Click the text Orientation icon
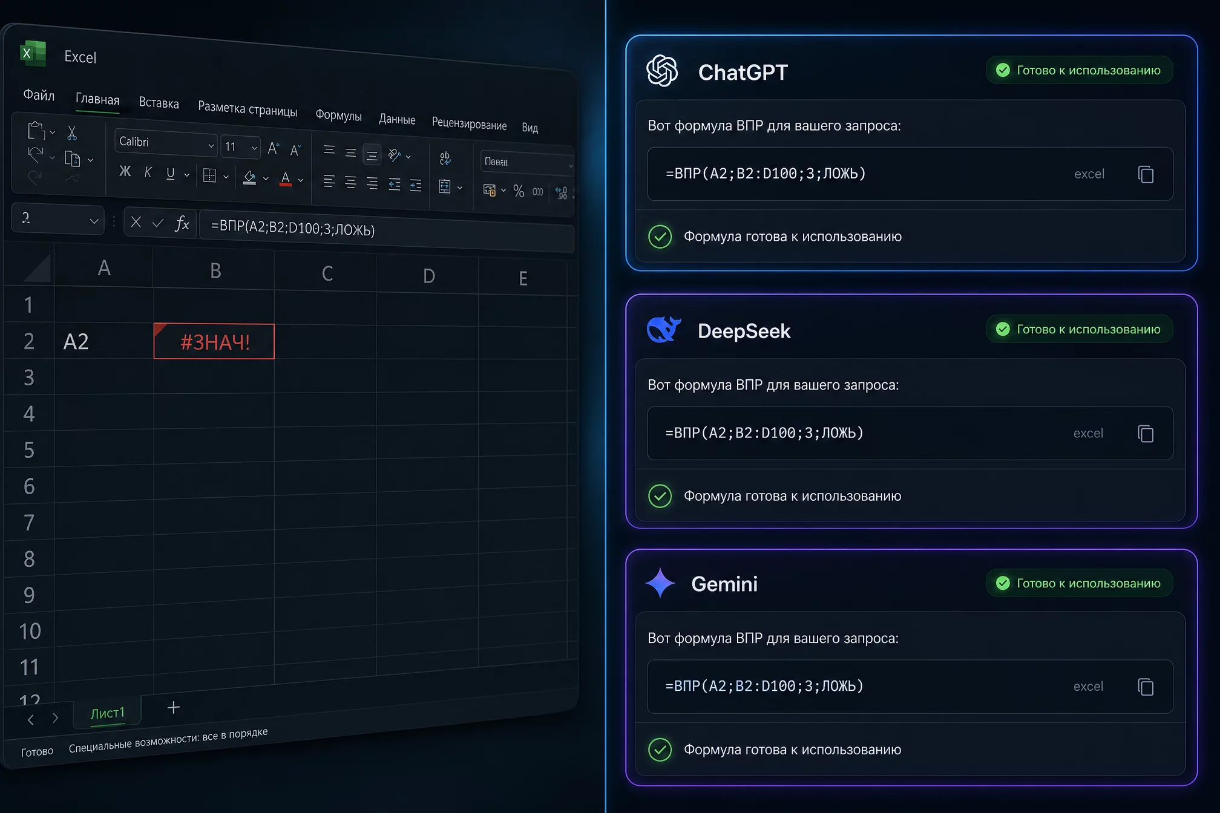Viewport: 1220px width, 813px height. (x=395, y=155)
